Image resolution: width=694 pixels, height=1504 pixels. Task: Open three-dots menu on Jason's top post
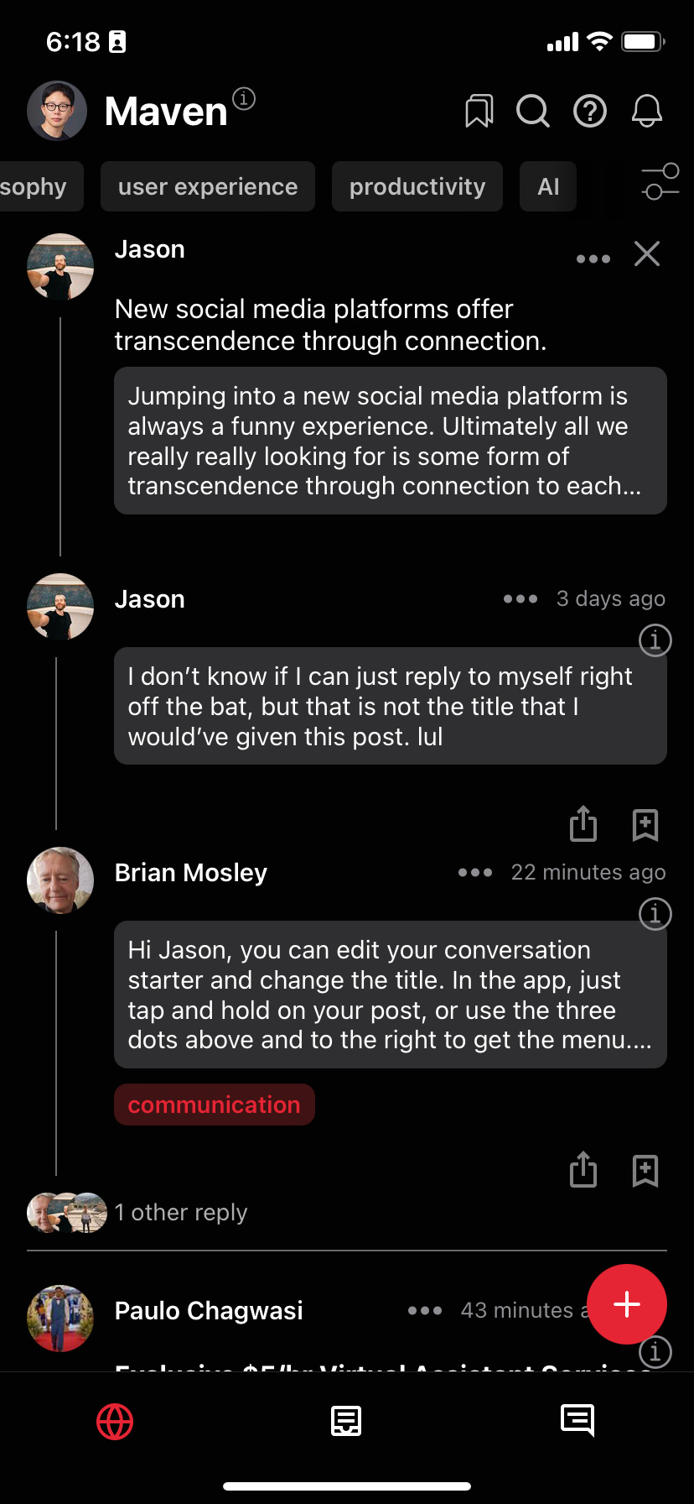(x=593, y=259)
